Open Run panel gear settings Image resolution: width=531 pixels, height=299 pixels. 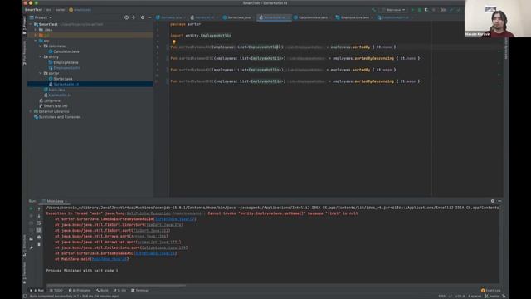click(x=492, y=201)
